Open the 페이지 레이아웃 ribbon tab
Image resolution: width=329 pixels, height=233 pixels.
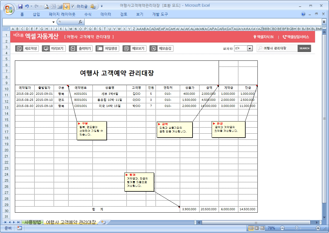coord(62,14)
